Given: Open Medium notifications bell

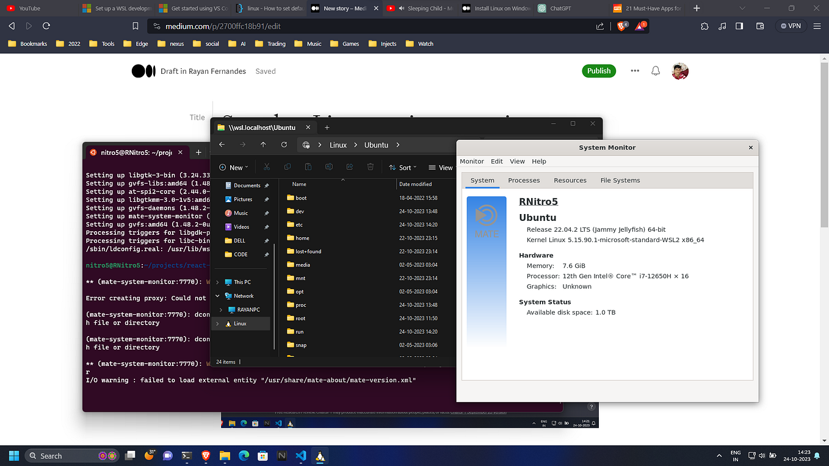Looking at the screenshot, I should tap(655, 71).
